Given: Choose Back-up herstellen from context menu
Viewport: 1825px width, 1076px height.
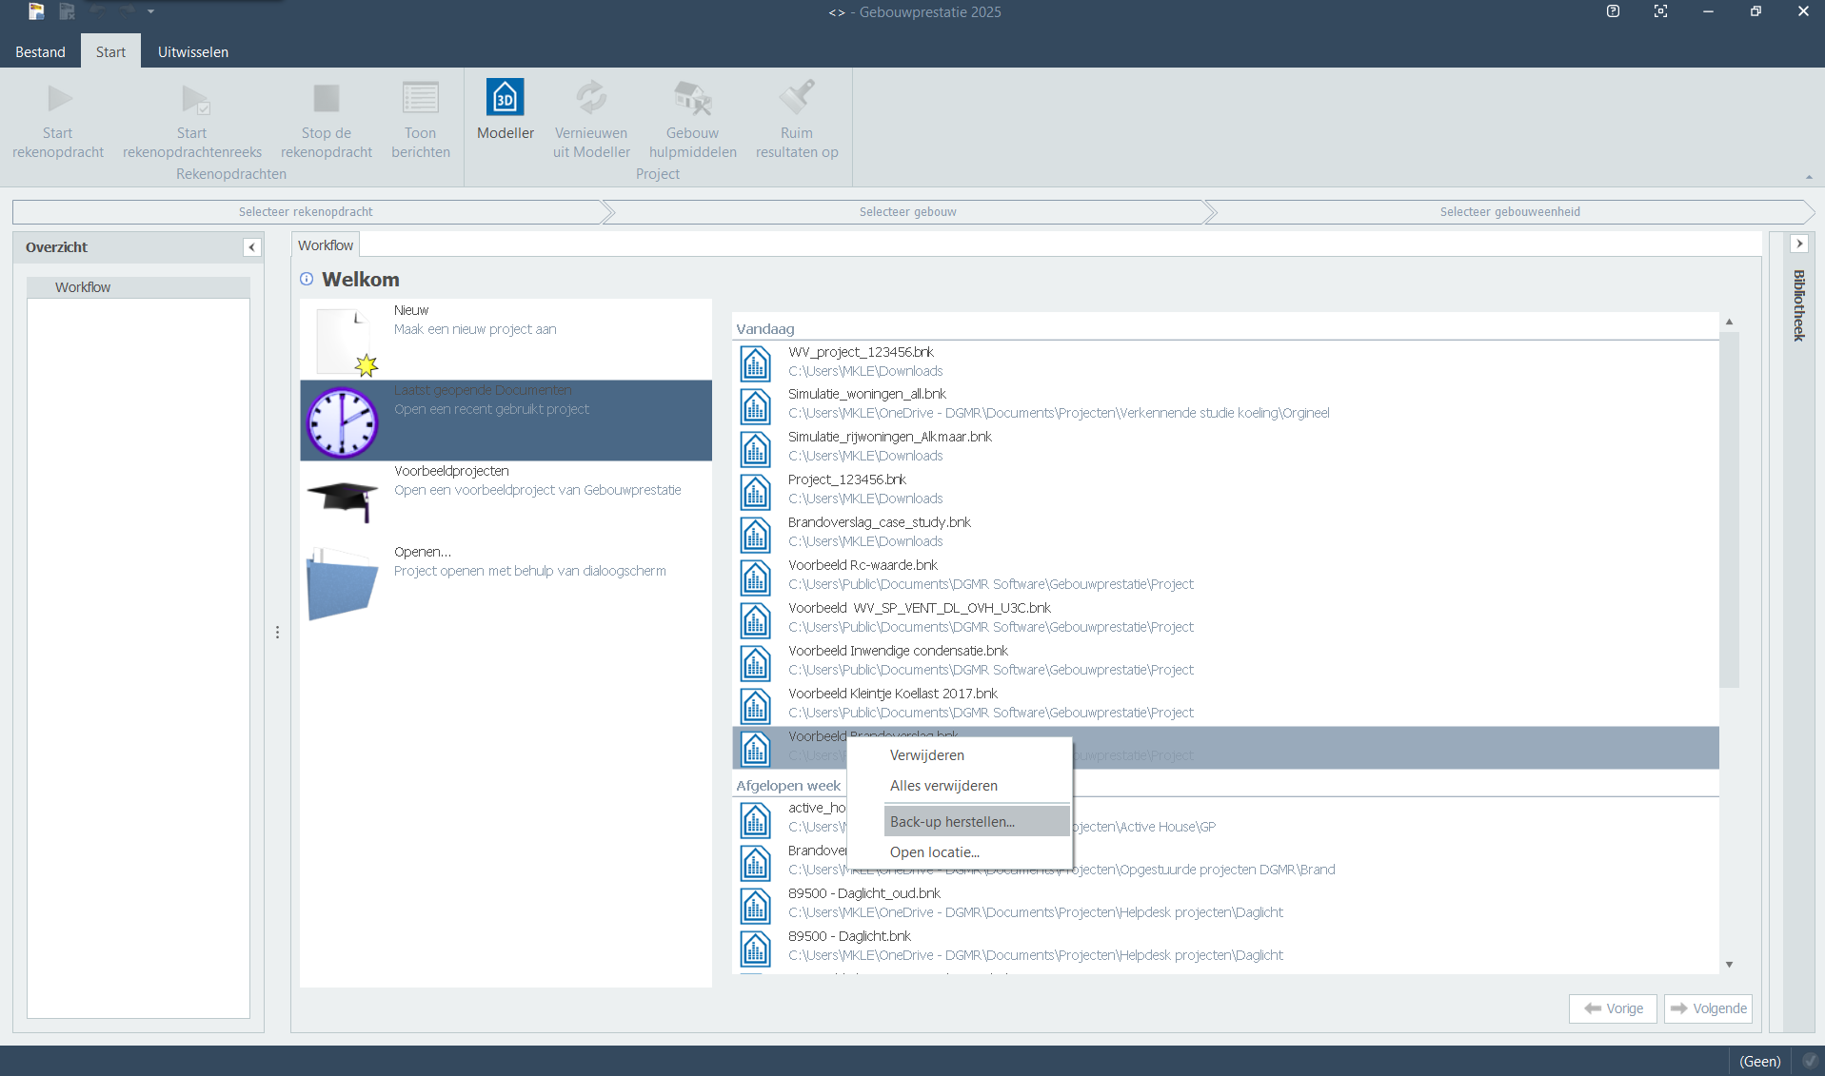Looking at the screenshot, I should click(x=952, y=822).
